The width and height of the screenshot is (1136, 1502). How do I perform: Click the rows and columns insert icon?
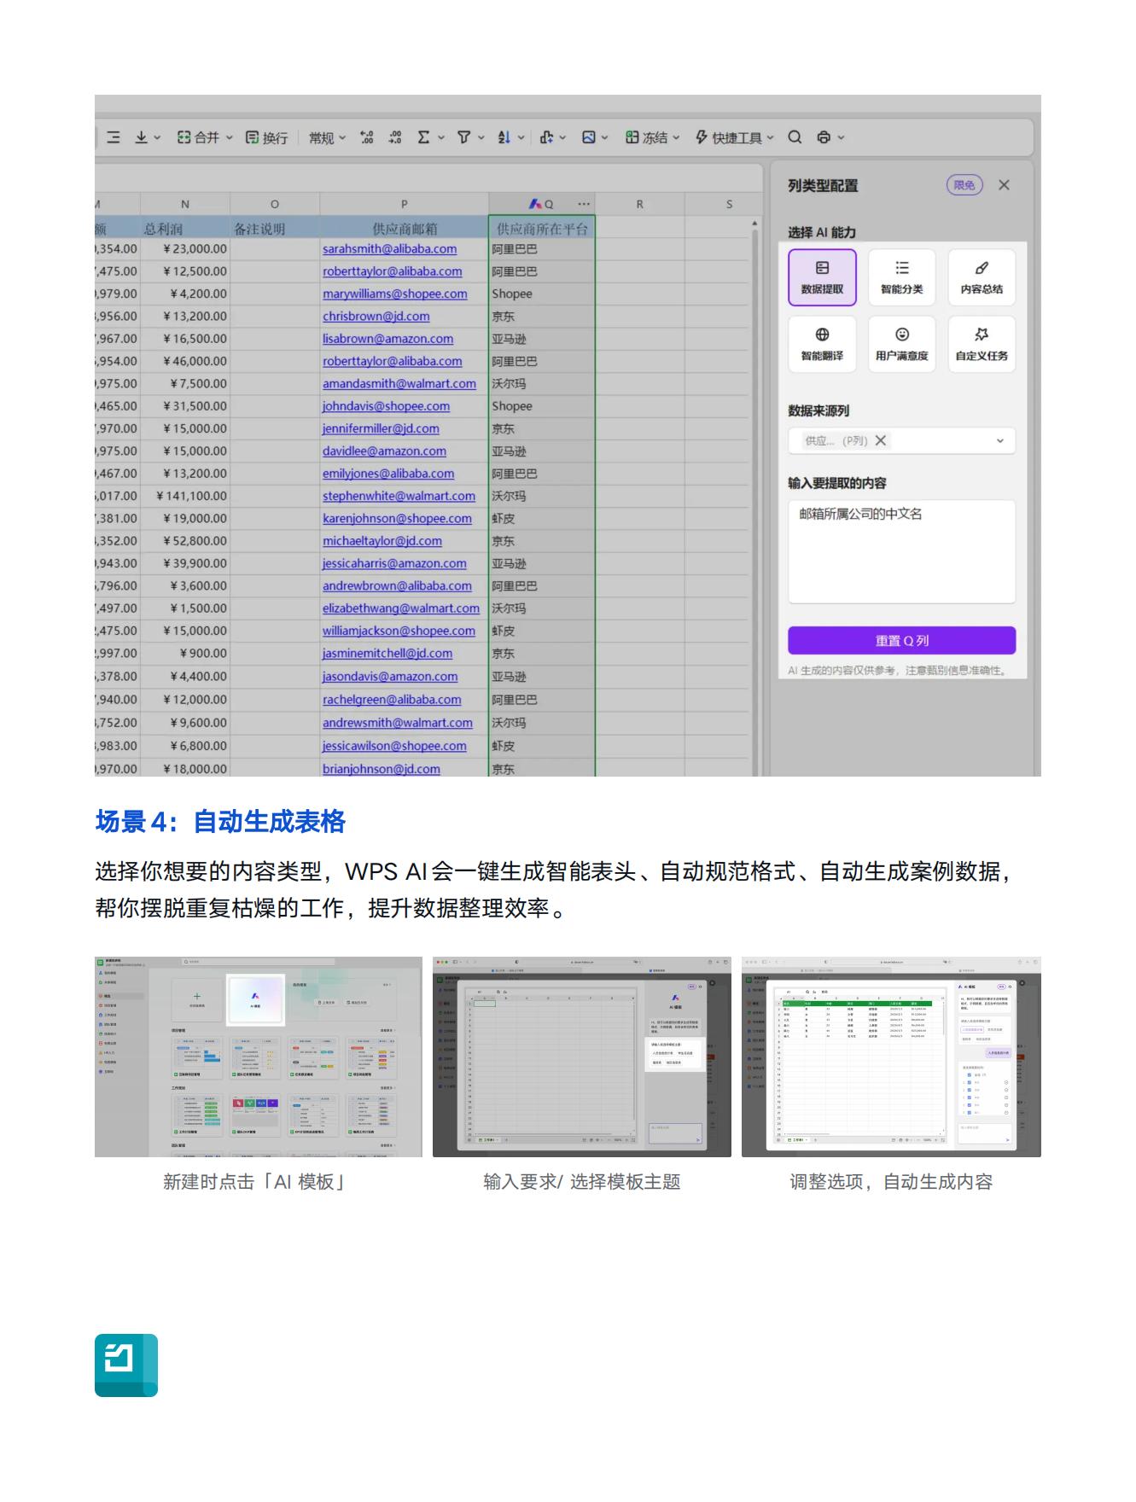coord(546,137)
